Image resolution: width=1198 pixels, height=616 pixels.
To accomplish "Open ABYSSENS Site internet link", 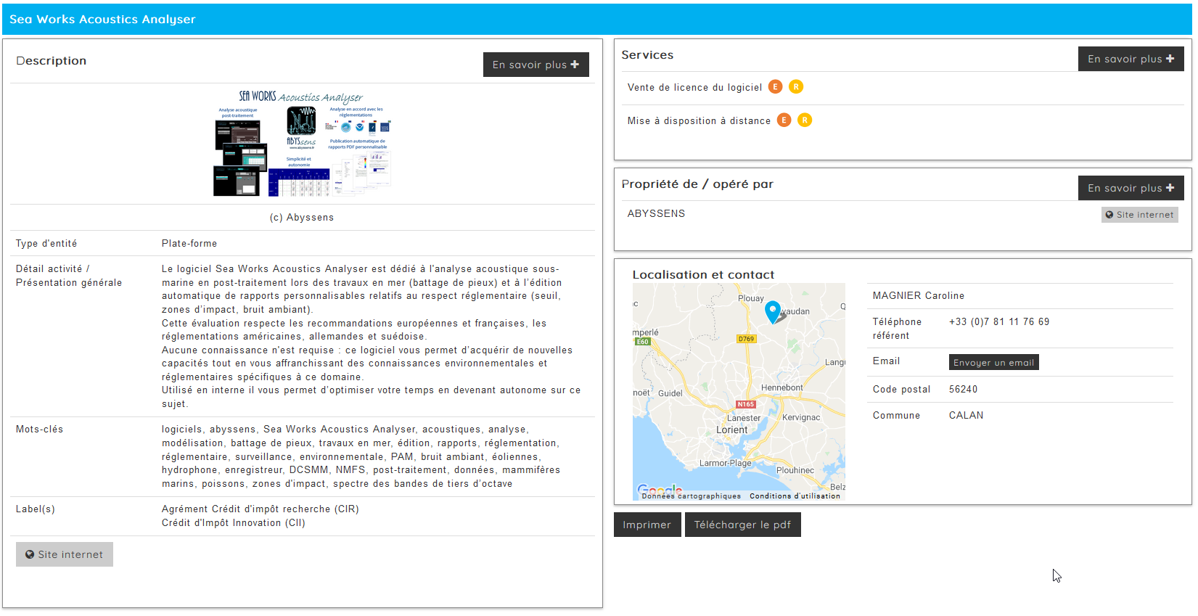I will (1139, 215).
